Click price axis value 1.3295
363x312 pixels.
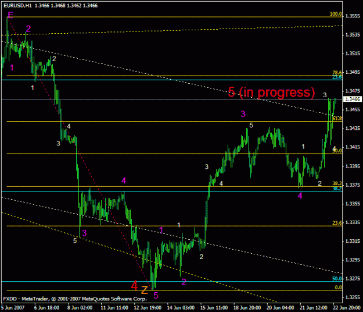(x=353, y=260)
